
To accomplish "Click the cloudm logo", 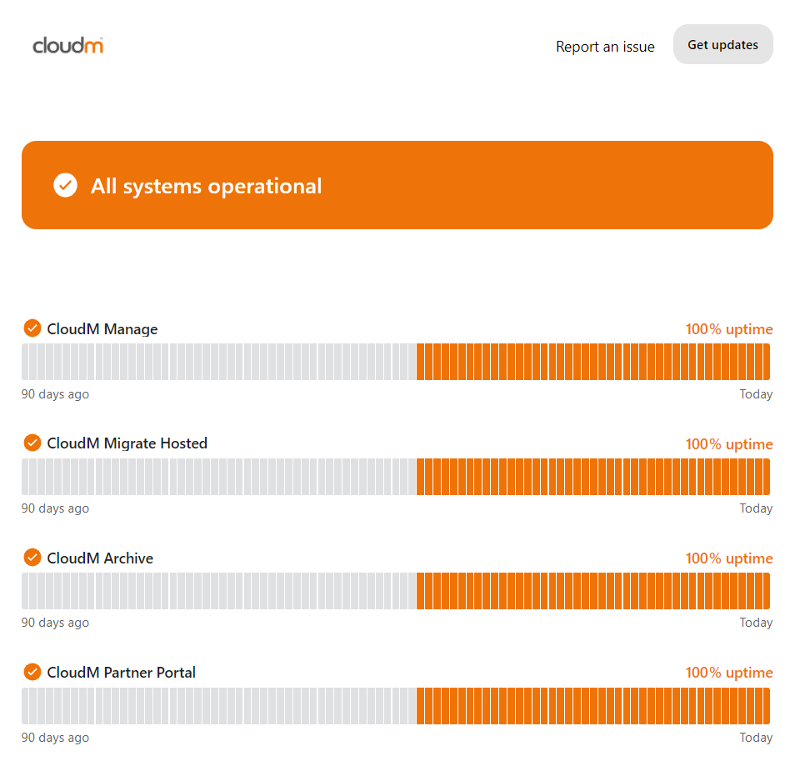I will click(x=68, y=46).
